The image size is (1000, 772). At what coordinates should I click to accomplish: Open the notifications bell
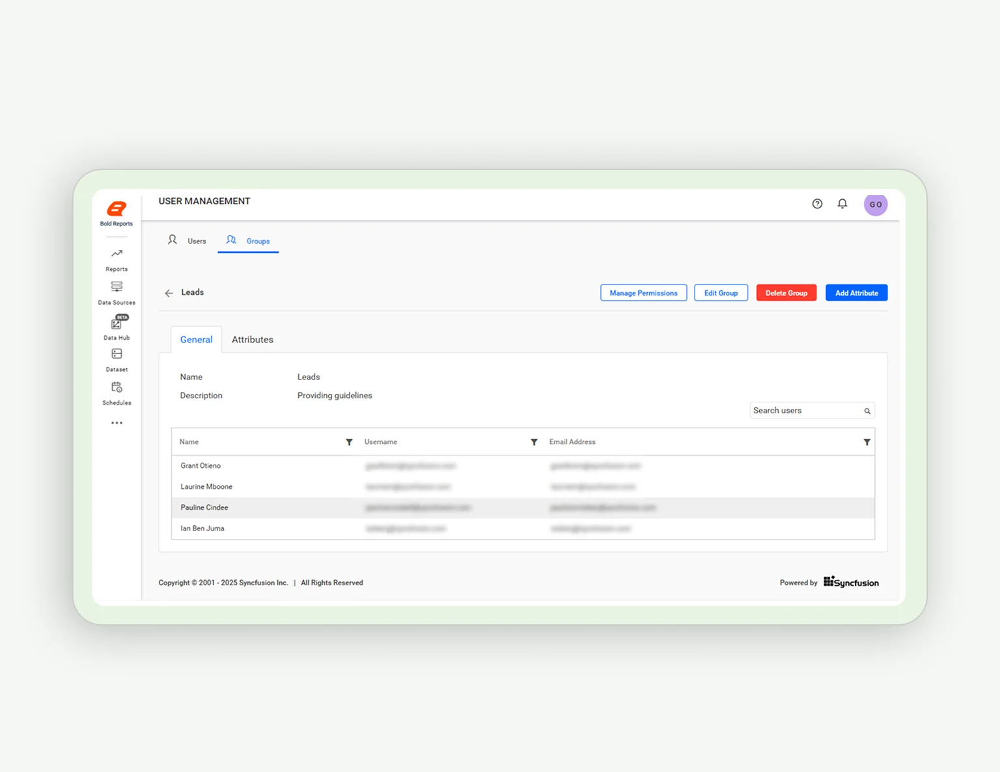pos(842,204)
